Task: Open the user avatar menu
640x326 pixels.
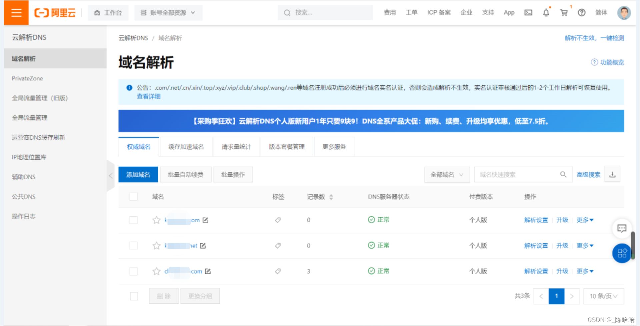Action: [624, 13]
